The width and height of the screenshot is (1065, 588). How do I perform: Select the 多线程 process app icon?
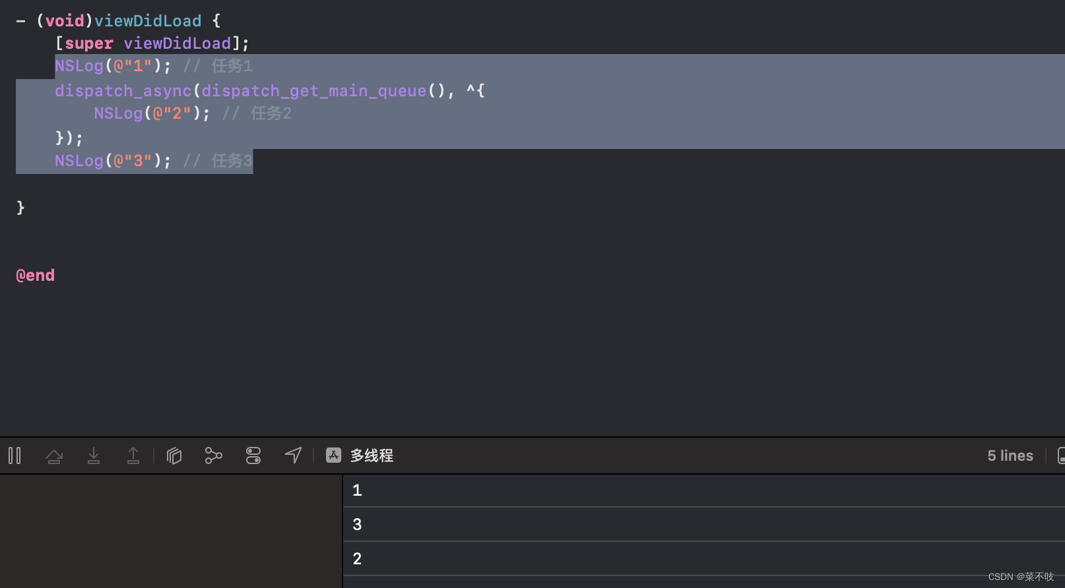click(334, 456)
